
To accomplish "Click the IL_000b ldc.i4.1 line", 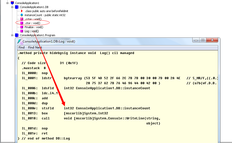I will point(40,93).
